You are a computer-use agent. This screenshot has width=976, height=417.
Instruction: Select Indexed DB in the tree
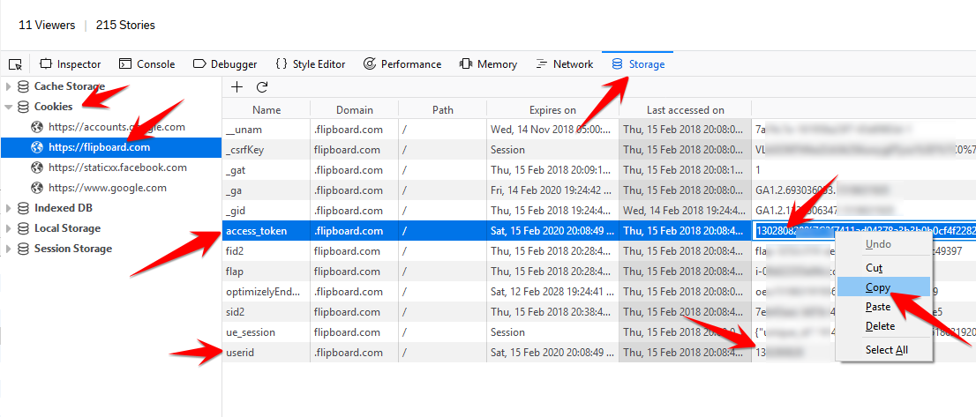click(63, 208)
